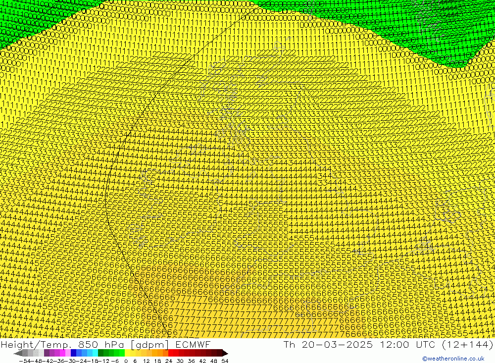This screenshot has width=495, height=363.
Task: Click the legend label 12
Action: (146, 361)
